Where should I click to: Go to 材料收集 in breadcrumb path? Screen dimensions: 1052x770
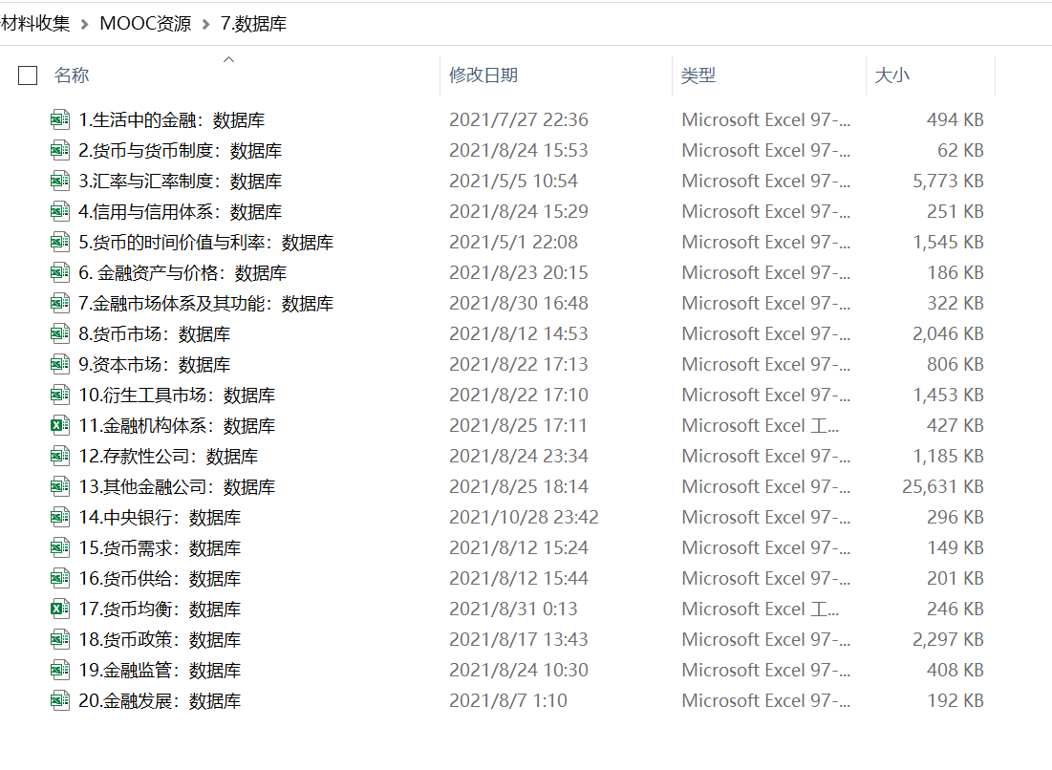(x=35, y=24)
